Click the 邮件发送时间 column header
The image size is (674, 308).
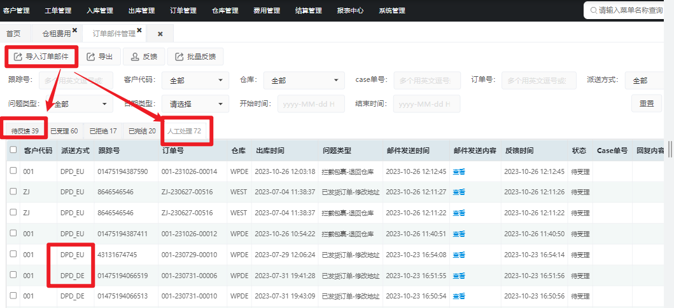pyautogui.click(x=407, y=151)
